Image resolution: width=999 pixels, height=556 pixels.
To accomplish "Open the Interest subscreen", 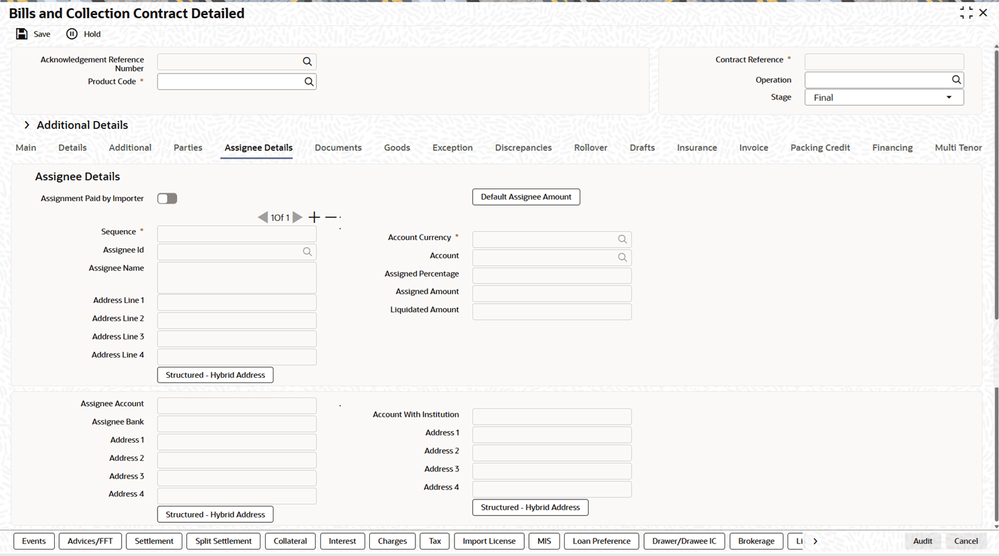I will pos(343,541).
